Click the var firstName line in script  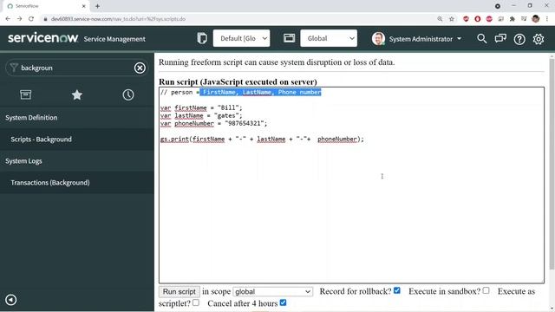click(x=201, y=107)
